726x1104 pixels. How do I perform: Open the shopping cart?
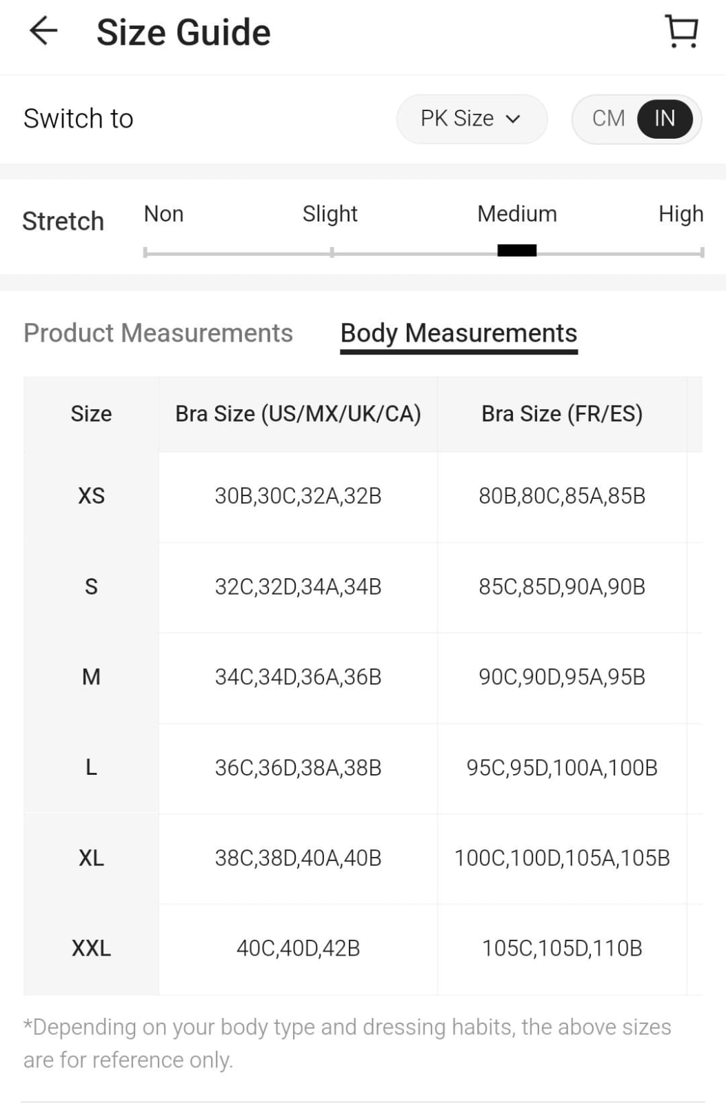pyautogui.click(x=682, y=32)
